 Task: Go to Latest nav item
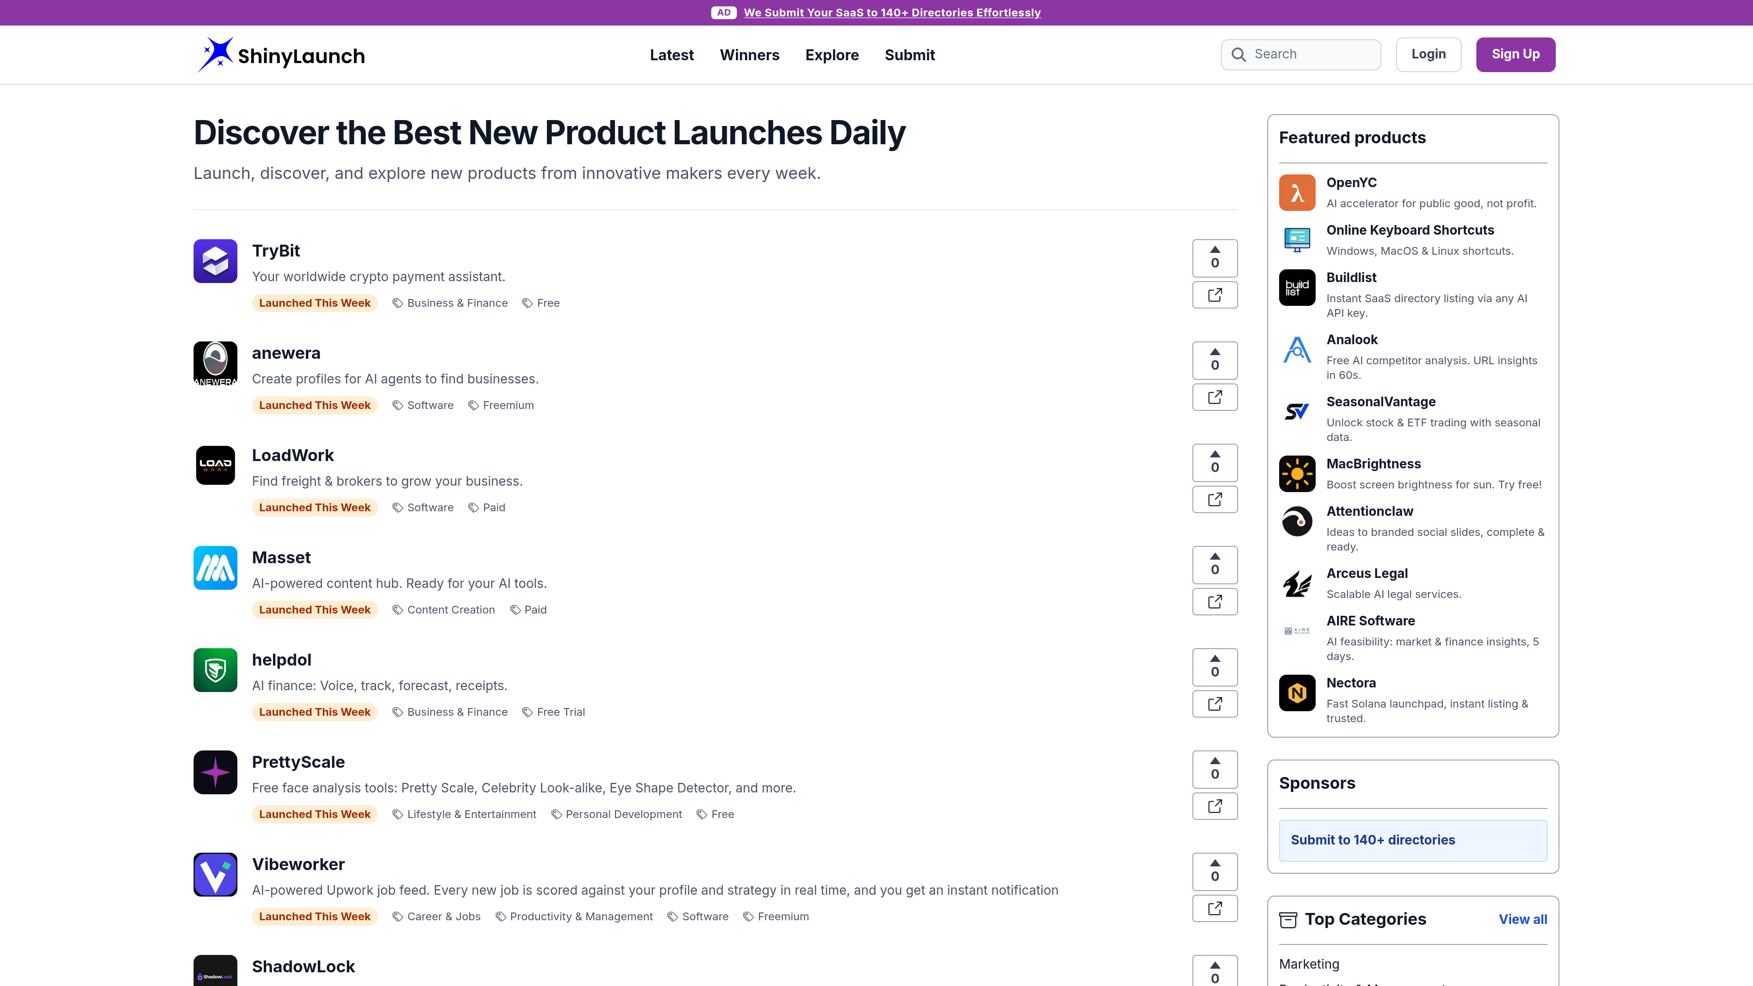pyautogui.click(x=672, y=55)
